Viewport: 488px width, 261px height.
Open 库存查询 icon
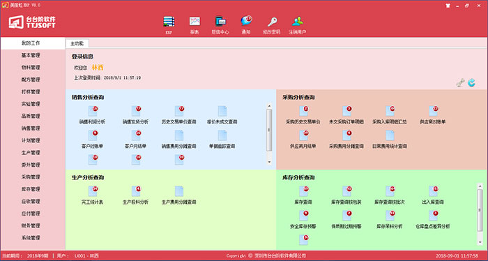click(303, 191)
